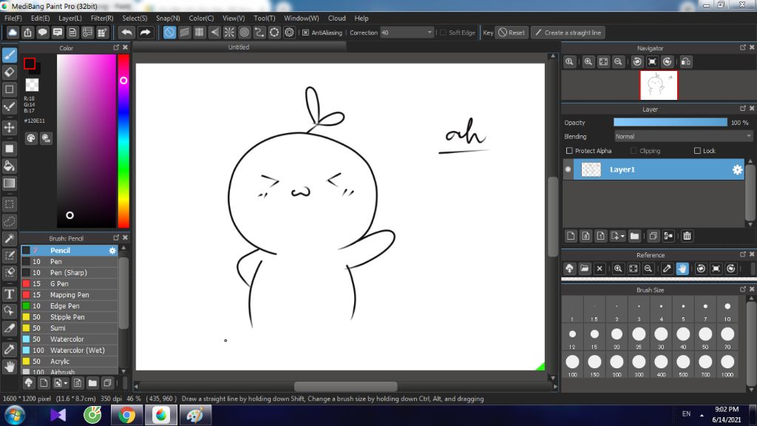Open the File menu
The image size is (757, 426).
(x=13, y=18)
